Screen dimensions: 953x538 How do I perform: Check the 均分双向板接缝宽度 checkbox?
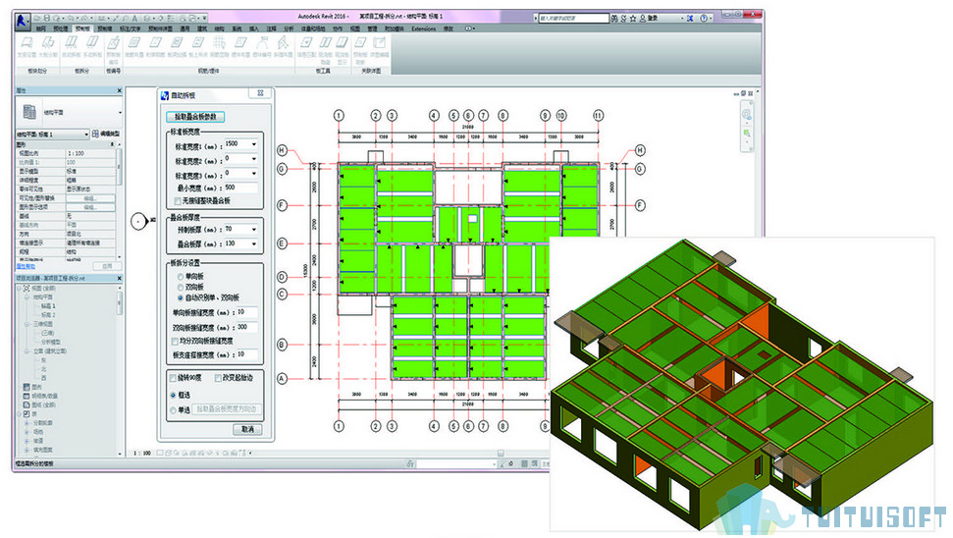click(x=175, y=341)
